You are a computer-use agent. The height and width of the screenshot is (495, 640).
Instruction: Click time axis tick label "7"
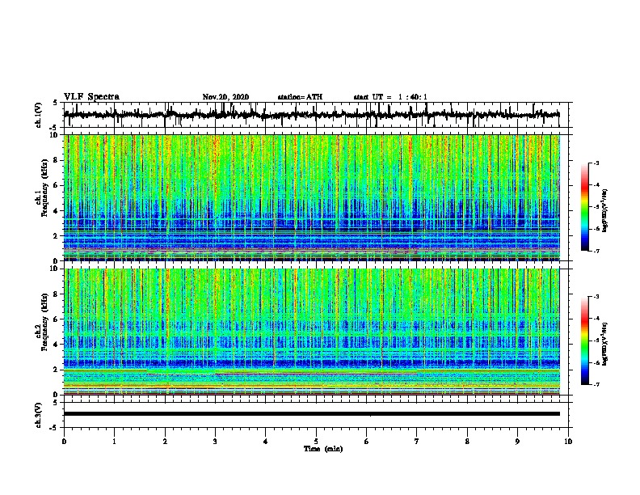click(417, 441)
